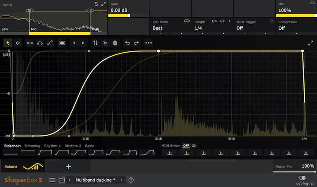The width and height of the screenshot is (317, 187).
Task: Step LFO Mode to previous value
Action: point(161,33)
